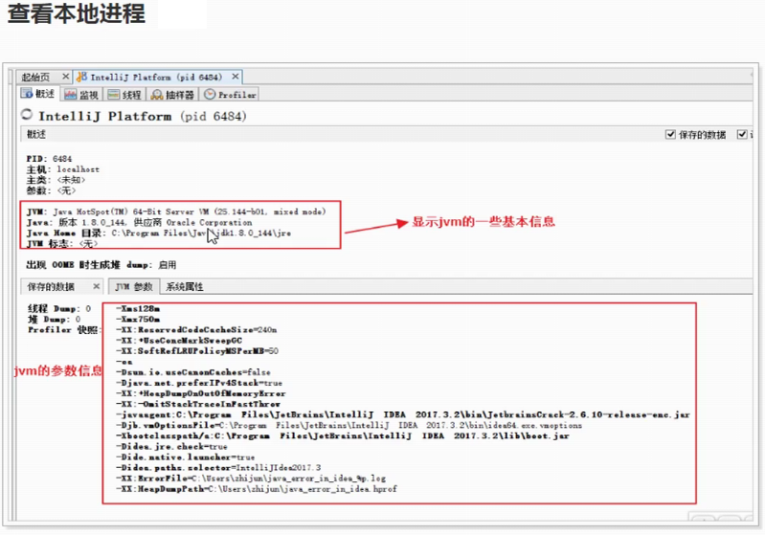This screenshot has height=535, width=765.
Task: Click the Profiler 快照 entry
Action: (x=63, y=330)
